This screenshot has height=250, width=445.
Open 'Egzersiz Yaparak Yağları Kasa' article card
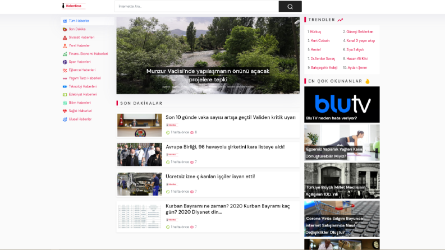(x=342, y=142)
